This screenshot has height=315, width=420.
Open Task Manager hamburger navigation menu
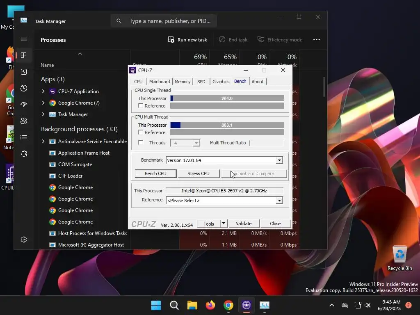click(23, 39)
